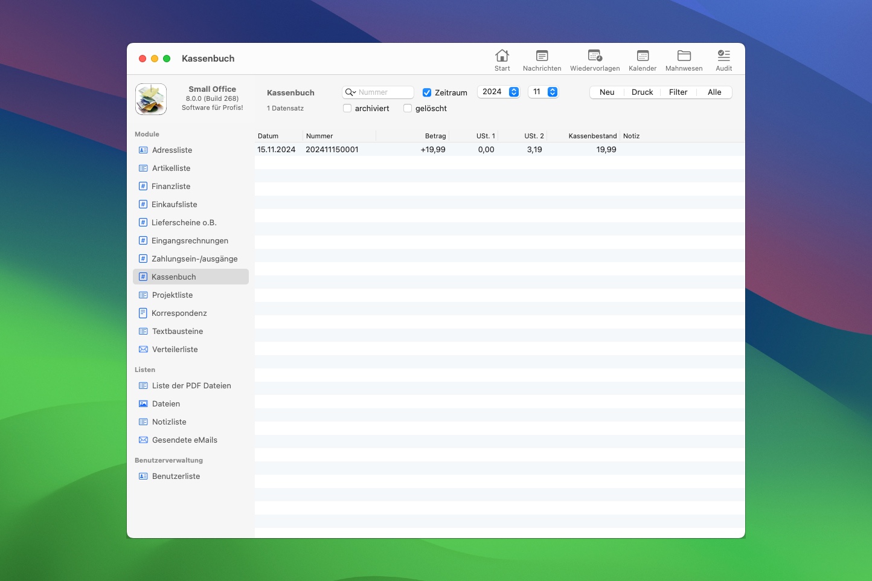The height and width of the screenshot is (581, 872).
Task: Click the Adressliste sidebar icon
Action: click(143, 150)
